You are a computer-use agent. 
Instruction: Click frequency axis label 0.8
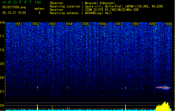[x=2, y=78]
